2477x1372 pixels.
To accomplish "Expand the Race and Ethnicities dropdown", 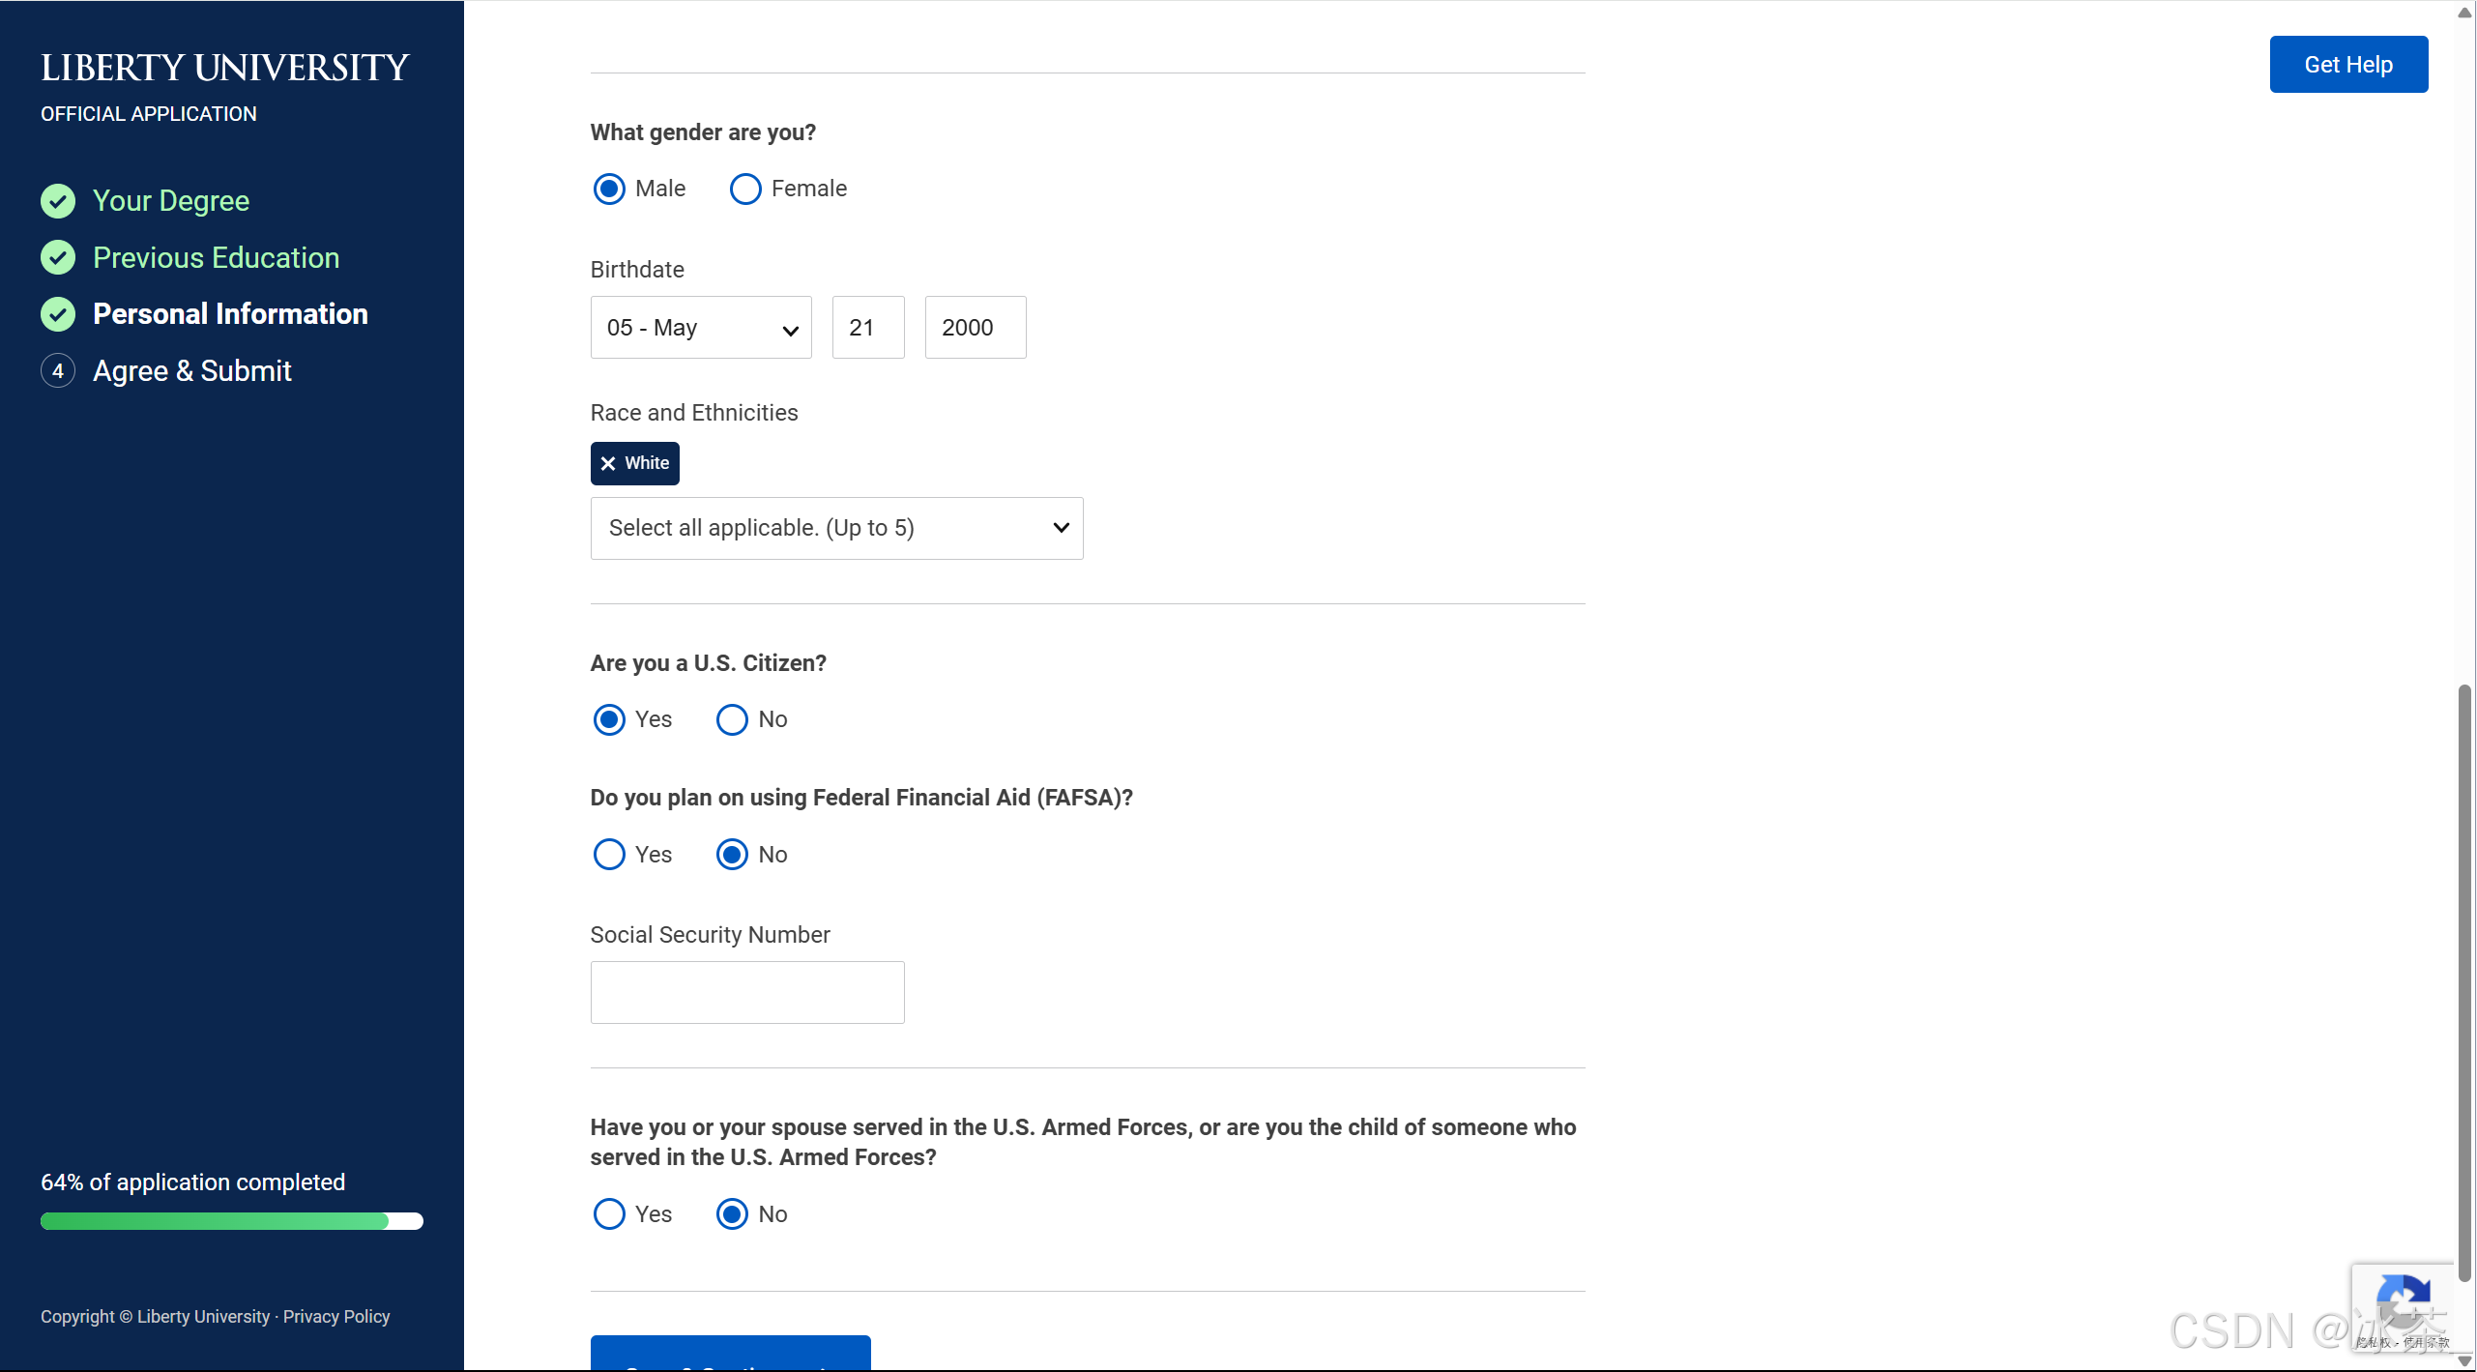I will tap(836, 529).
